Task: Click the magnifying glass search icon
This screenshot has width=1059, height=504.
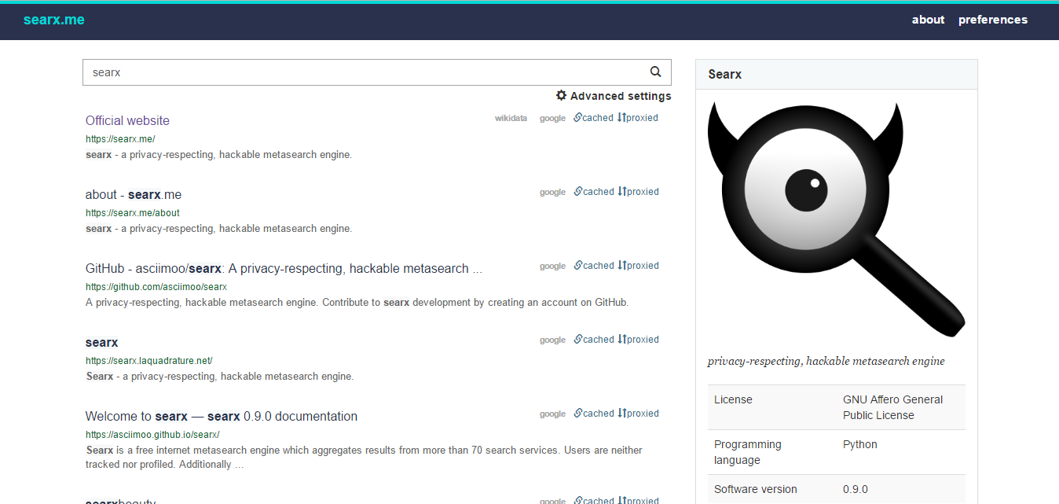Action: click(655, 72)
